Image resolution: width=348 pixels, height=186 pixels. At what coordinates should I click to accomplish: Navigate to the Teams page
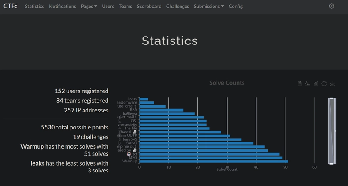pyautogui.click(x=125, y=7)
